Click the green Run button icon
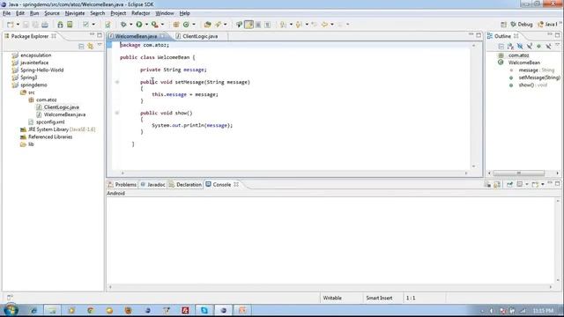The width and height of the screenshot is (564, 317). click(x=139, y=25)
